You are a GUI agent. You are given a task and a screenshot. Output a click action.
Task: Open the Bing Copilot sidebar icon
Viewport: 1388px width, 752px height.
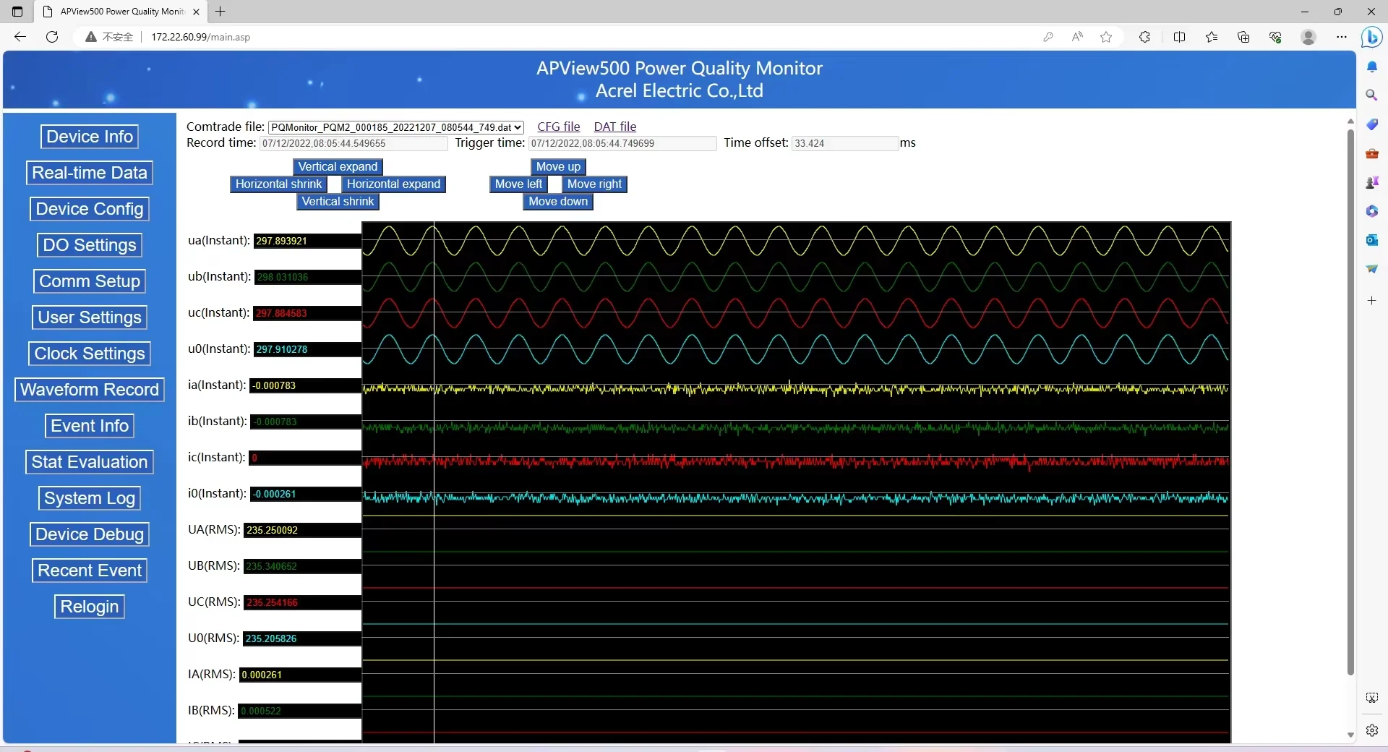[x=1371, y=37]
